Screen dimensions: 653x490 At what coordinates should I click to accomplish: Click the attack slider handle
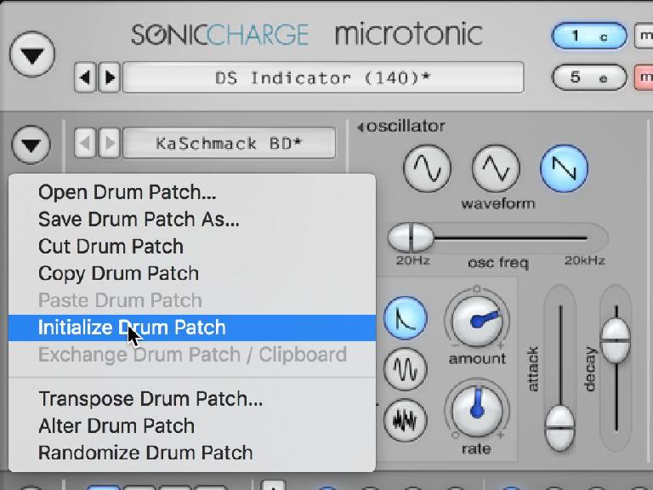560,428
